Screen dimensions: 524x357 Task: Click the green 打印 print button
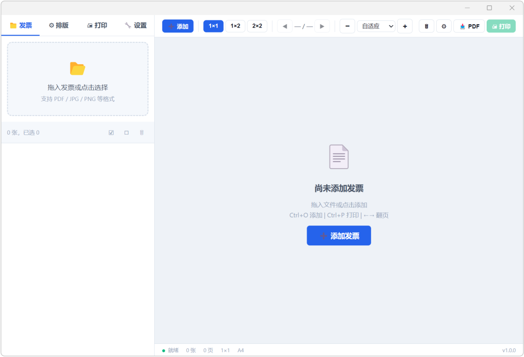tap(501, 26)
